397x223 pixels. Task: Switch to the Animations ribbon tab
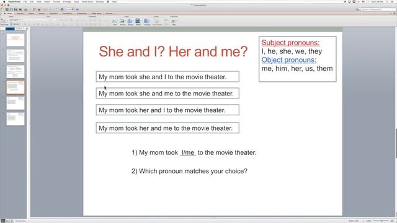pyautogui.click(x=82, y=14)
